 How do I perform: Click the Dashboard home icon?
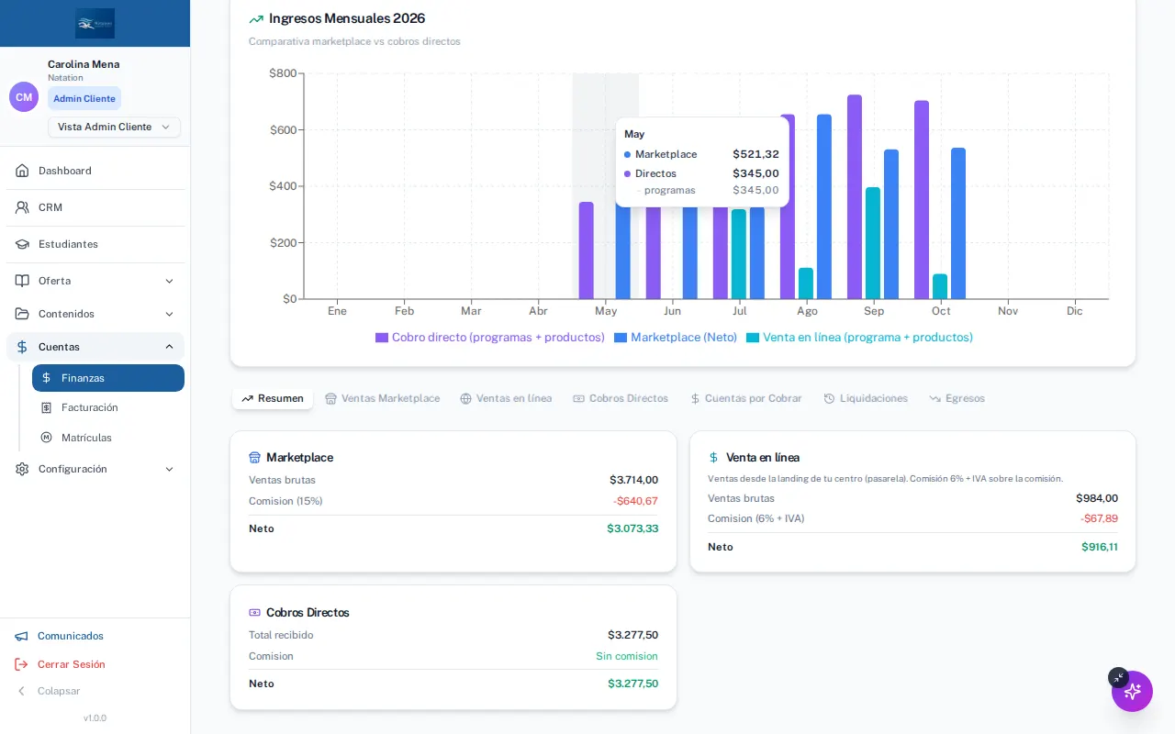coord(22,171)
